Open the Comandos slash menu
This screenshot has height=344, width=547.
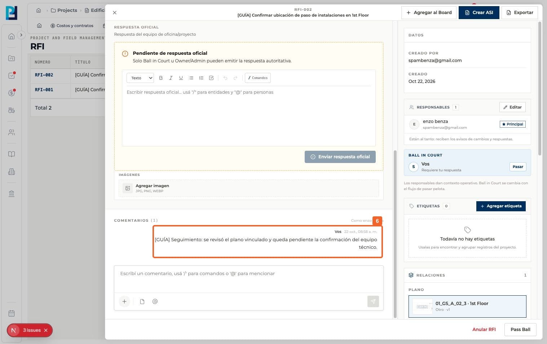click(258, 78)
